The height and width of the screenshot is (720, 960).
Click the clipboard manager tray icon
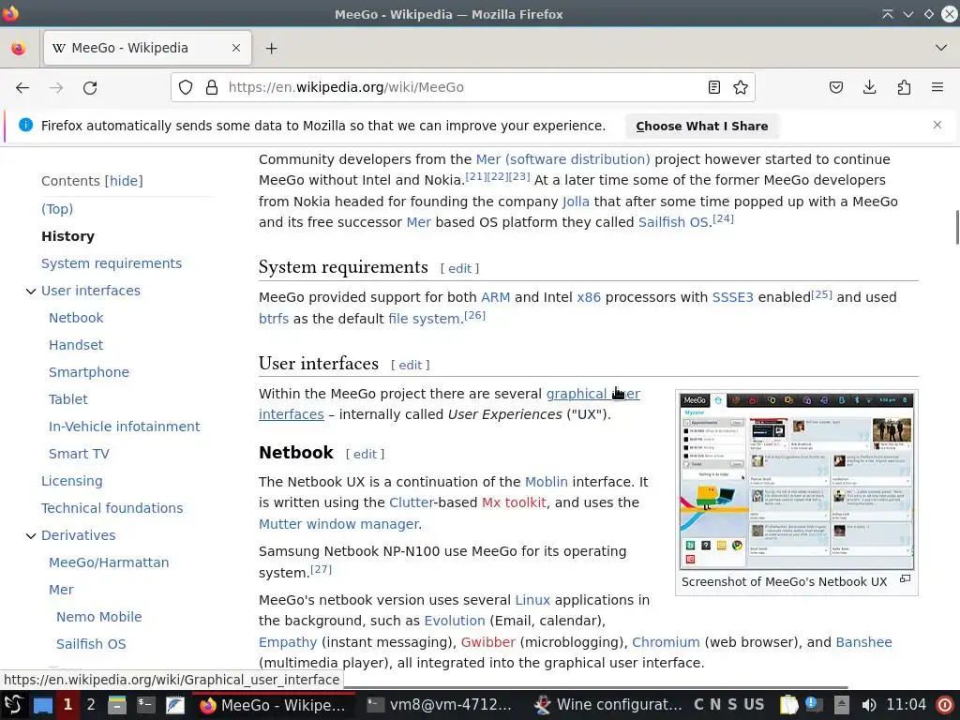(789, 705)
